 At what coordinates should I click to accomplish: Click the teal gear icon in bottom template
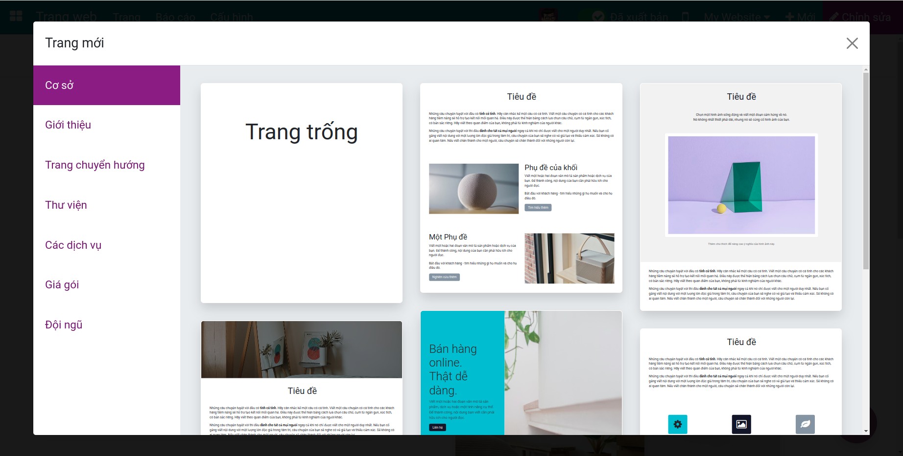pyautogui.click(x=678, y=424)
